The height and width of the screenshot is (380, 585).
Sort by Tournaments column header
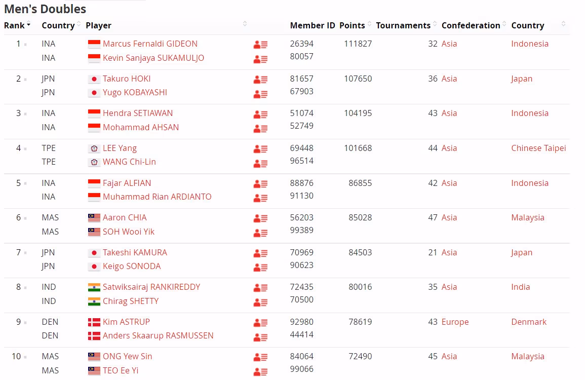click(x=403, y=25)
